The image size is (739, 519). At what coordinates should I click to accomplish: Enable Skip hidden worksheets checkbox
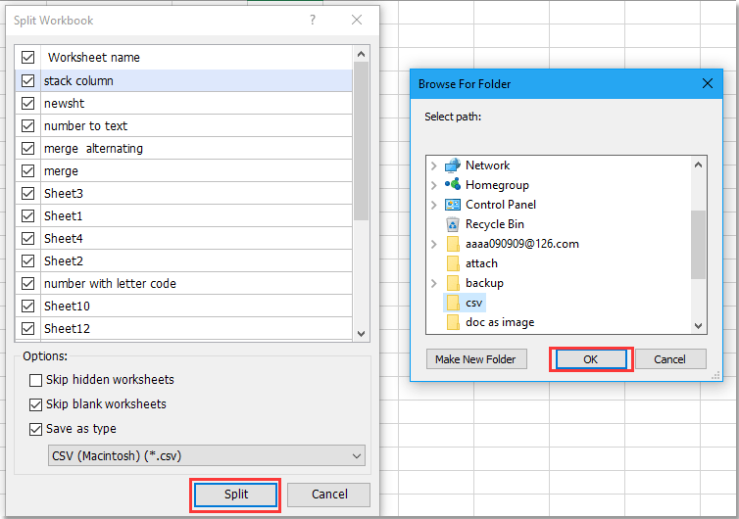pos(36,380)
